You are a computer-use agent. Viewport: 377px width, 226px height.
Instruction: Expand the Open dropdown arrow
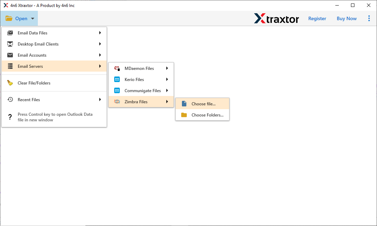tap(33, 18)
